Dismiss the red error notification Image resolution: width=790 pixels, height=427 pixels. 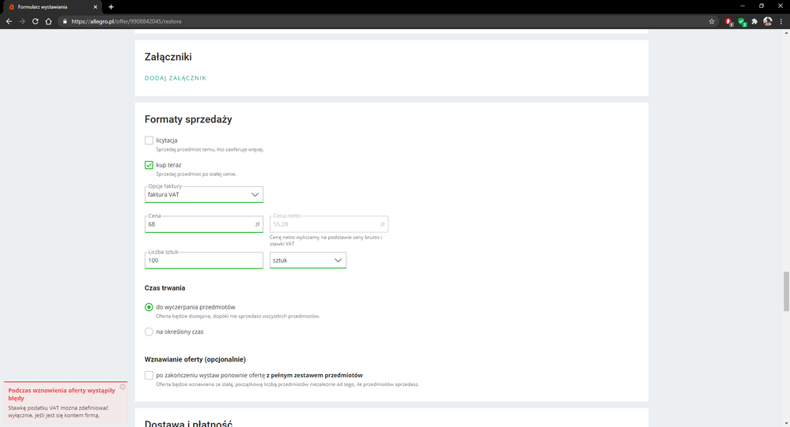(x=123, y=387)
